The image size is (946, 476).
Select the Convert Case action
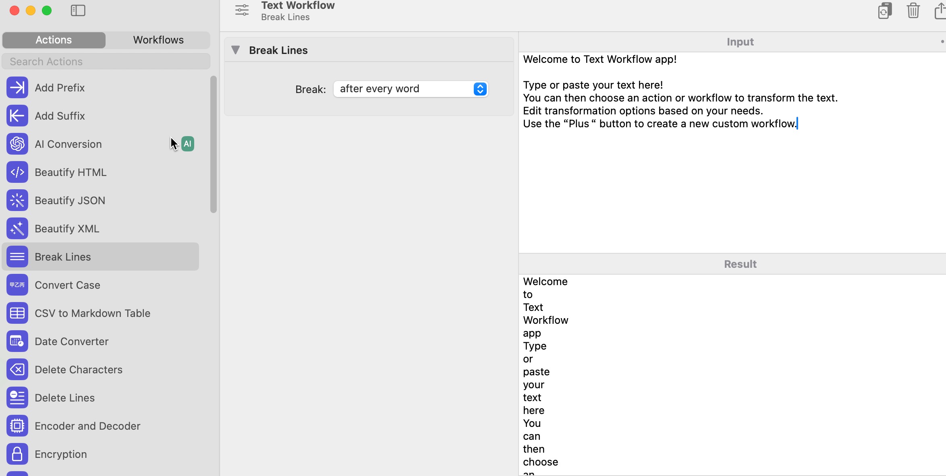(x=100, y=285)
